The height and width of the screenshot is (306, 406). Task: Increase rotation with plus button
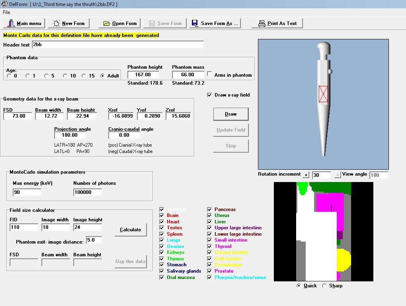pos(306,175)
